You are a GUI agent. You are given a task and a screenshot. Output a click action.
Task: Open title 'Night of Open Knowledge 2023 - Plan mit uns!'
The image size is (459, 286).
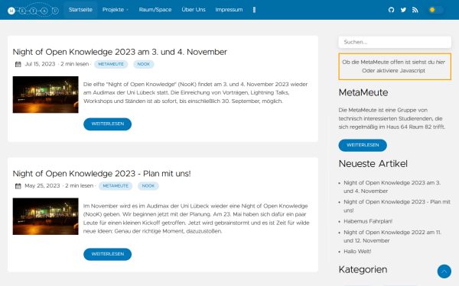(x=102, y=174)
